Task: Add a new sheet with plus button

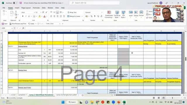Action: (82, 95)
